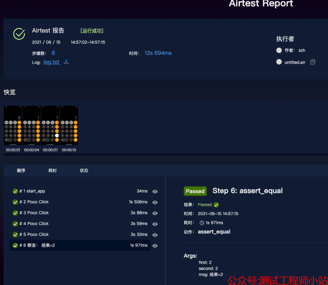This screenshot has height=285, width=328.
Task: Click the circle icon beside 作者 szh
Action: [x=279, y=50]
